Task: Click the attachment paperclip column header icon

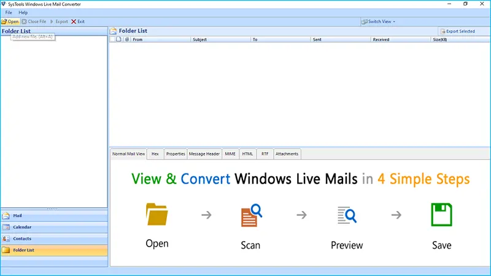Action: tap(127, 39)
